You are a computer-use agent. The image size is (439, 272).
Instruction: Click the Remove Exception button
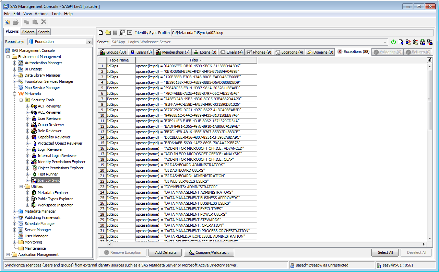(122, 252)
